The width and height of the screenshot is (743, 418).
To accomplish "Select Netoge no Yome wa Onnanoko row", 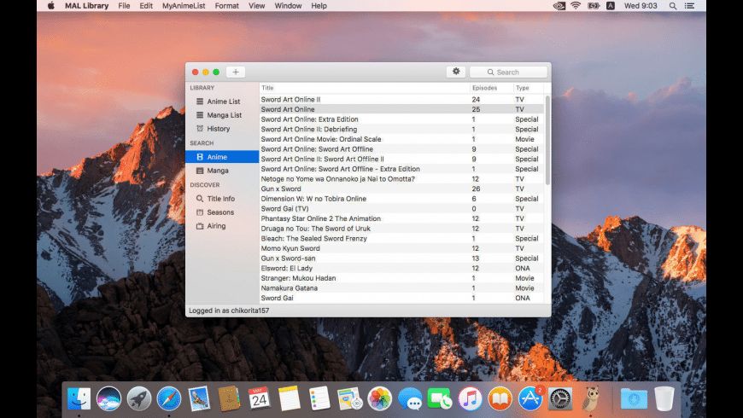I will coord(402,179).
